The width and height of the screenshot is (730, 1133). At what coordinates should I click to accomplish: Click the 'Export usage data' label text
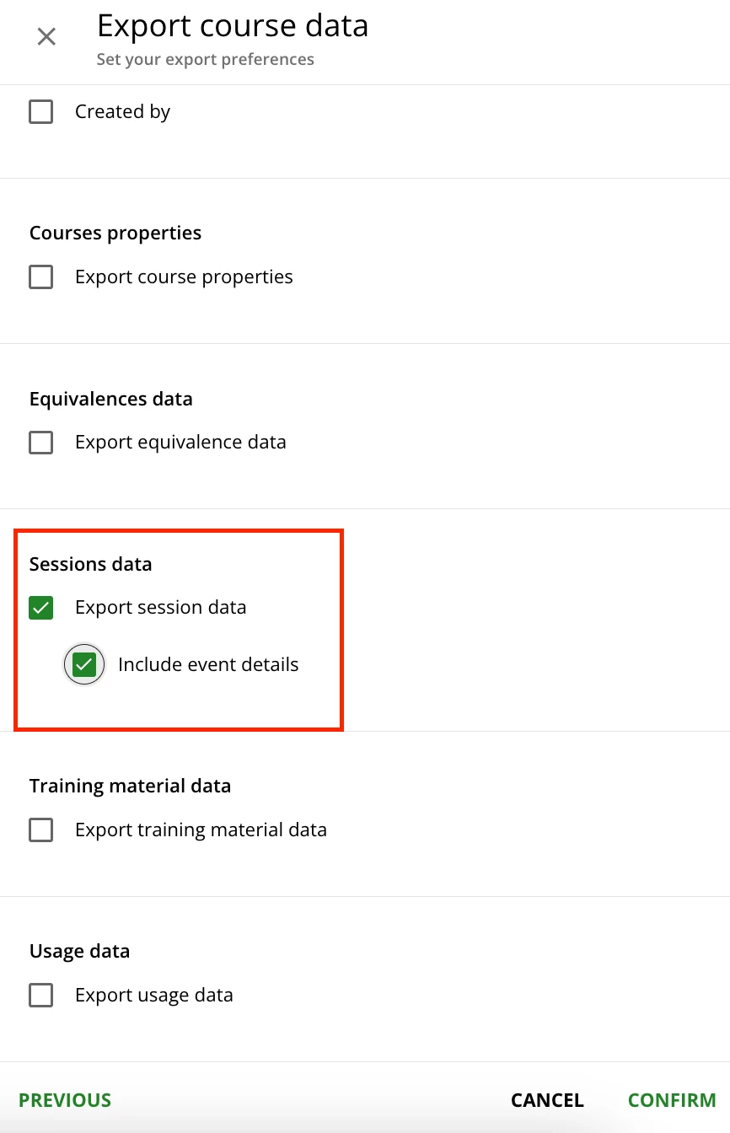pos(153,996)
